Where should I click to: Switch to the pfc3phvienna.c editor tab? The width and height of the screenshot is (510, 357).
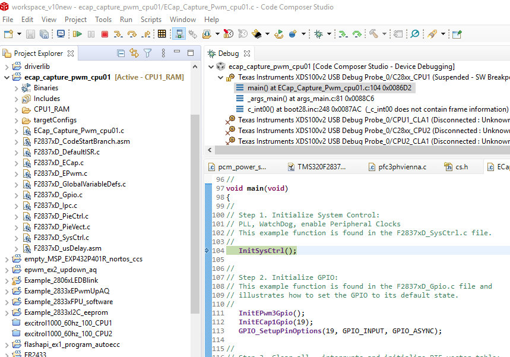click(x=402, y=167)
